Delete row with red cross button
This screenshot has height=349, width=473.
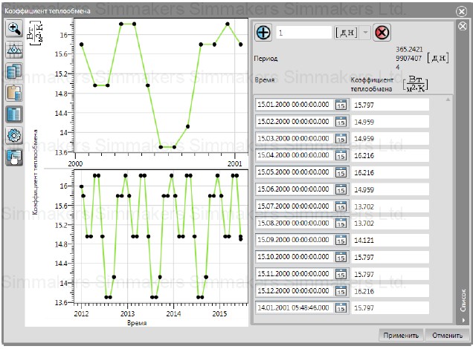pyautogui.click(x=382, y=32)
